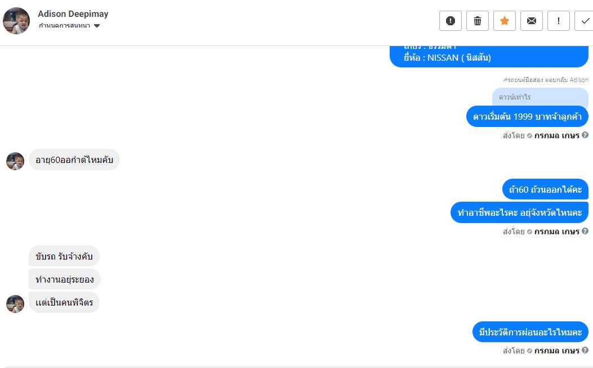Click the exclamation mark priority icon
This screenshot has height=368, width=593.
click(x=559, y=21)
